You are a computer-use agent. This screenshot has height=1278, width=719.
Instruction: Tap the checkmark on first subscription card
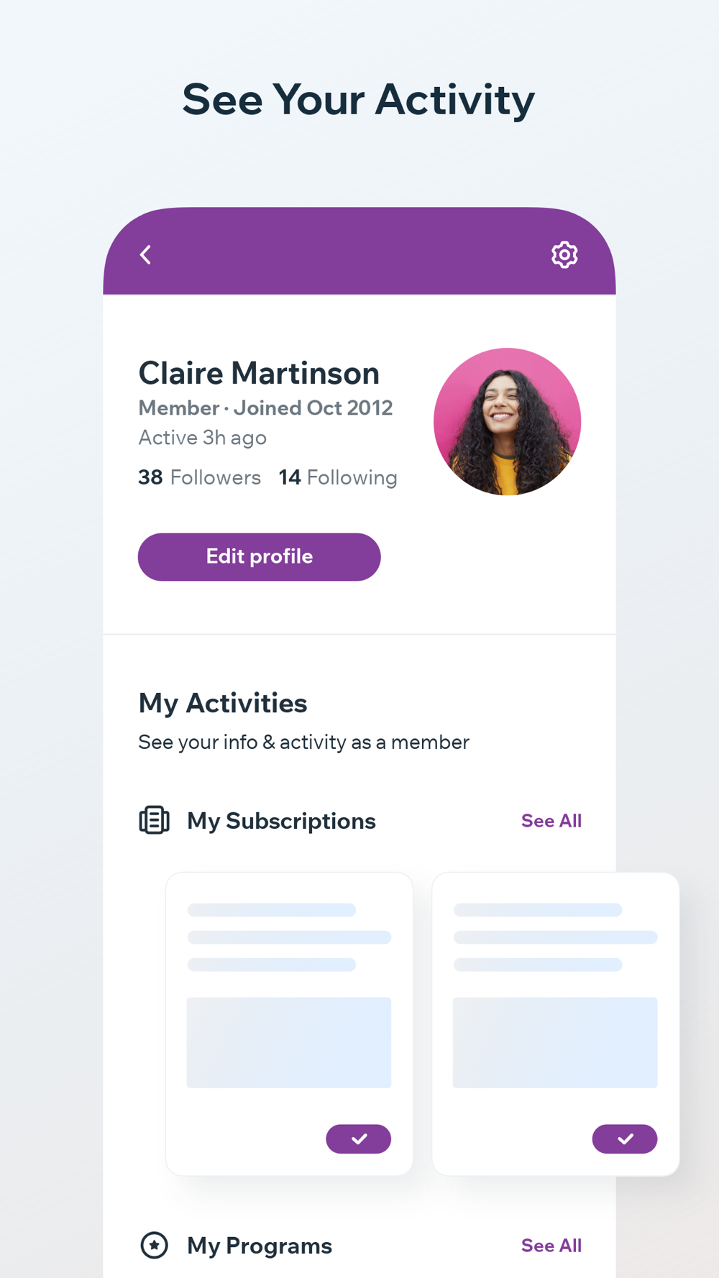(x=358, y=1139)
